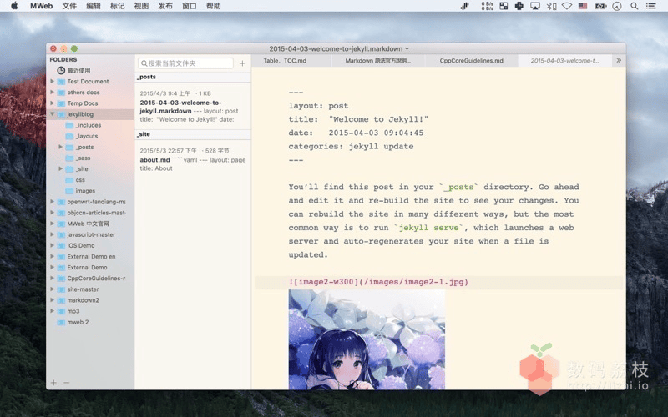This screenshot has width=668, height=417.
Task: Click the Wi-Fi status icon
Action: pyautogui.click(x=567, y=6)
